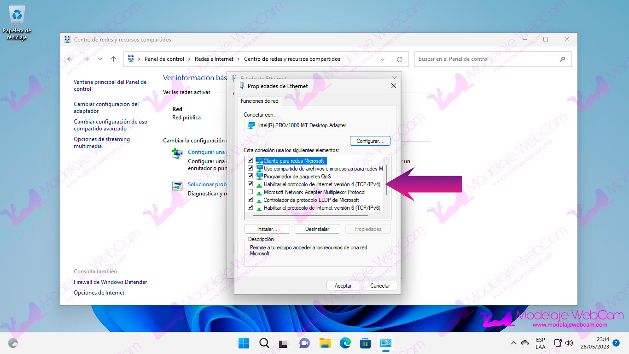Click the Recycle Bin desktop icon
629x354 pixels.
click(x=17, y=16)
